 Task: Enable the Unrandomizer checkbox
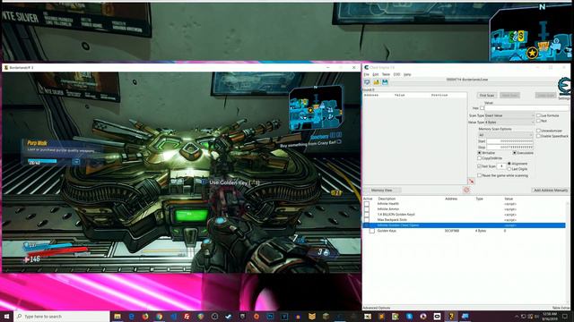[x=538, y=131]
